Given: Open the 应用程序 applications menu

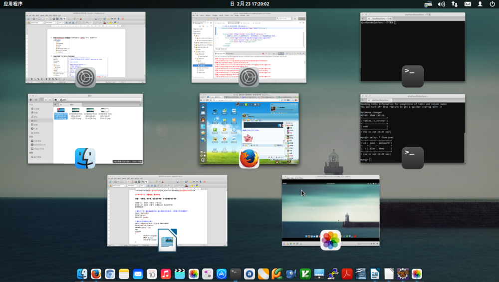Looking at the screenshot, I should click(x=13, y=4).
